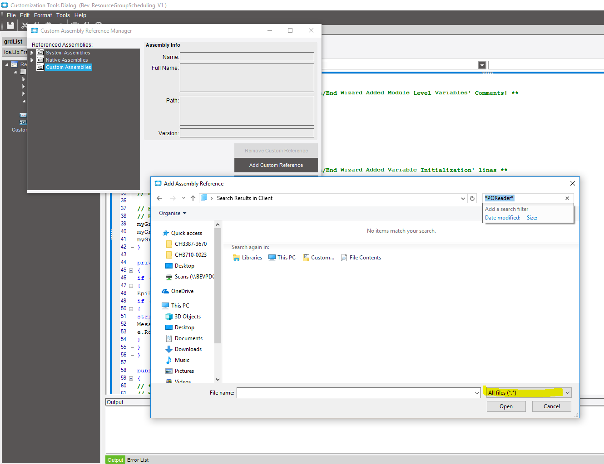Select Custom Assemblies tree item
Image resolution: width=604 pixels, height=464 pixels.
(x=69, y=67)
